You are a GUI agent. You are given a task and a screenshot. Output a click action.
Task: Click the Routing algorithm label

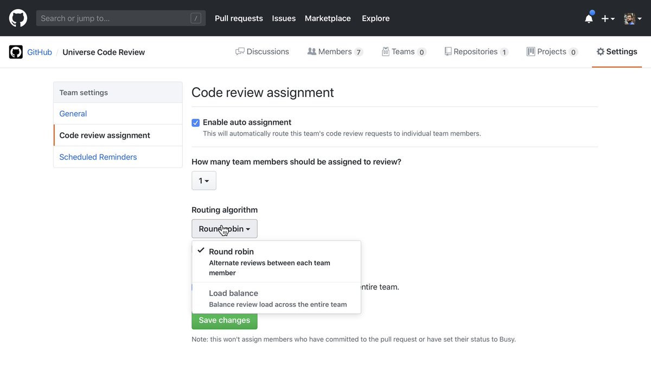pyautogui.click(x=225, y=210)
